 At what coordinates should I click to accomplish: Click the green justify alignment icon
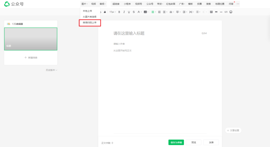pos(153,12)
